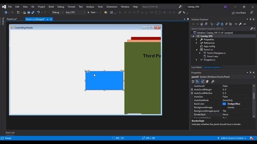Click the Visual Studio logo icon
The image size is (257, 144).
tap(4, 7)
